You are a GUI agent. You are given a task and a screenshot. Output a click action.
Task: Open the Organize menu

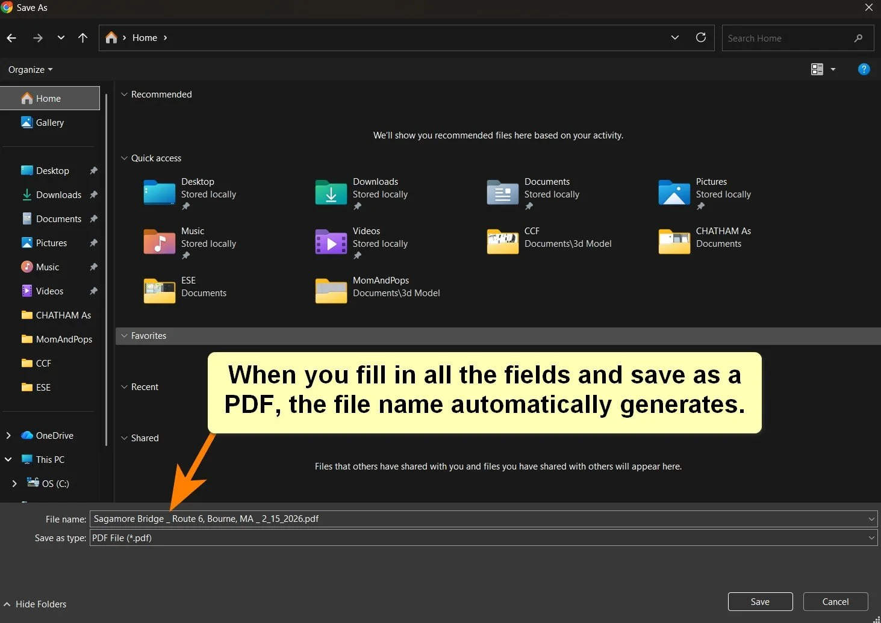tap(30, 69)
